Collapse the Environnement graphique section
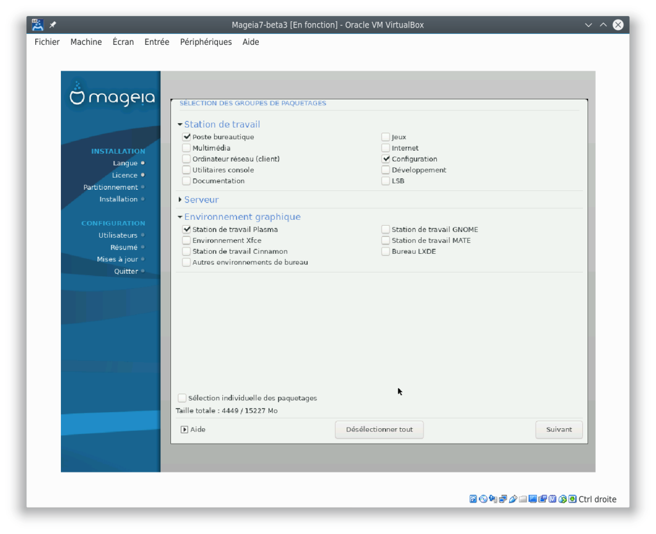The width and height of the screenshot is (656, 534). pos(180,217)
